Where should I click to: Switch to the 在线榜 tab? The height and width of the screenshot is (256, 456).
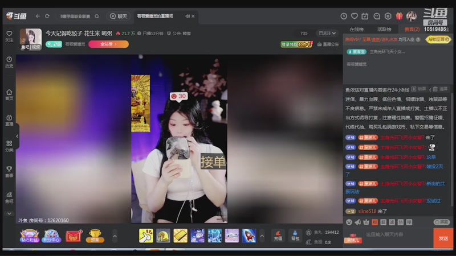[357, 30]
